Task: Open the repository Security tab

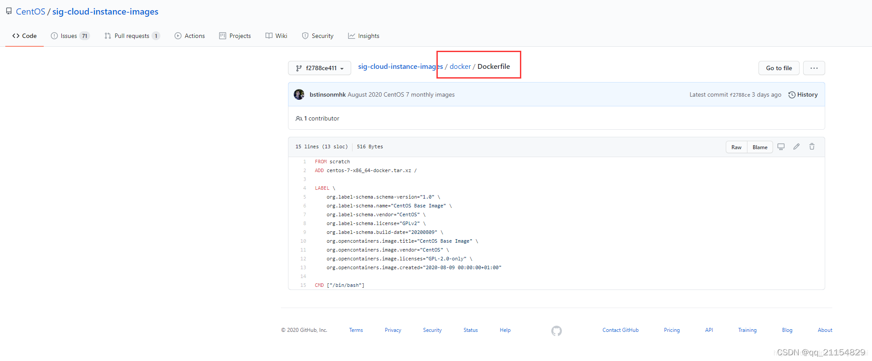Action: tap(318, 36)
